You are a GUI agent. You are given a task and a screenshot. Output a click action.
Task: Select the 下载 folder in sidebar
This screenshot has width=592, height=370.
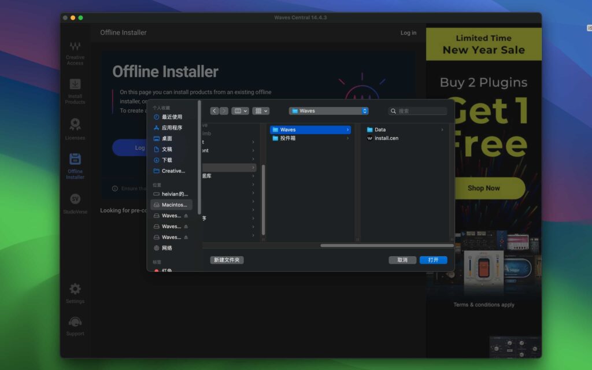[x=166, y=160]
